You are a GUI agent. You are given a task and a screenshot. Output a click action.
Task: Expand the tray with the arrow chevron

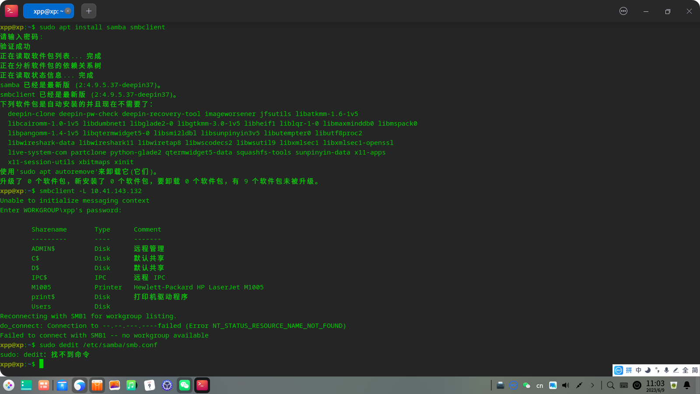tap(592, 385)
